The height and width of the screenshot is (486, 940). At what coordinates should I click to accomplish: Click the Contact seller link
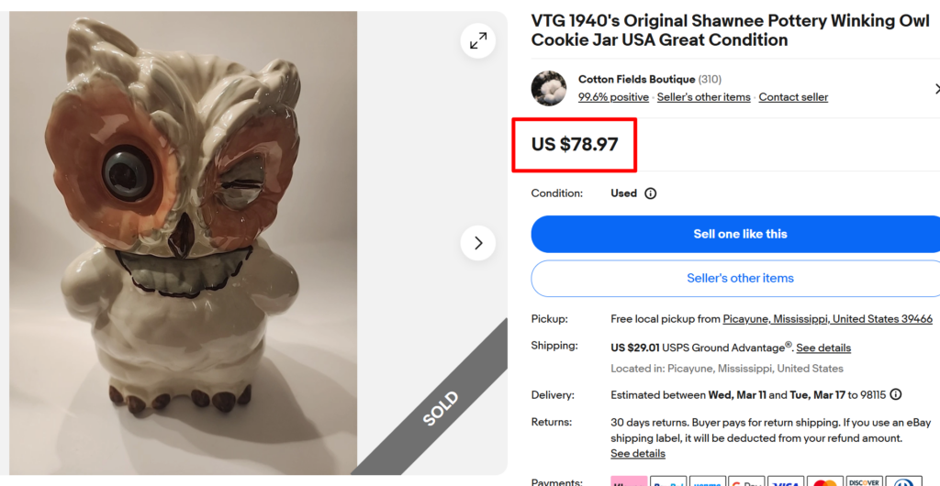pyautogui.click(x=793, y=97)
